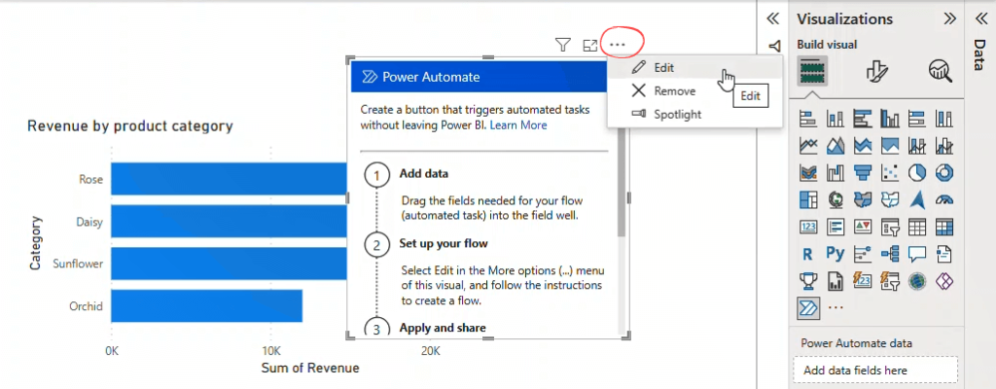The image size is (996, 389).
Task: Select the Clustered column chart visual
Action: 891,119
